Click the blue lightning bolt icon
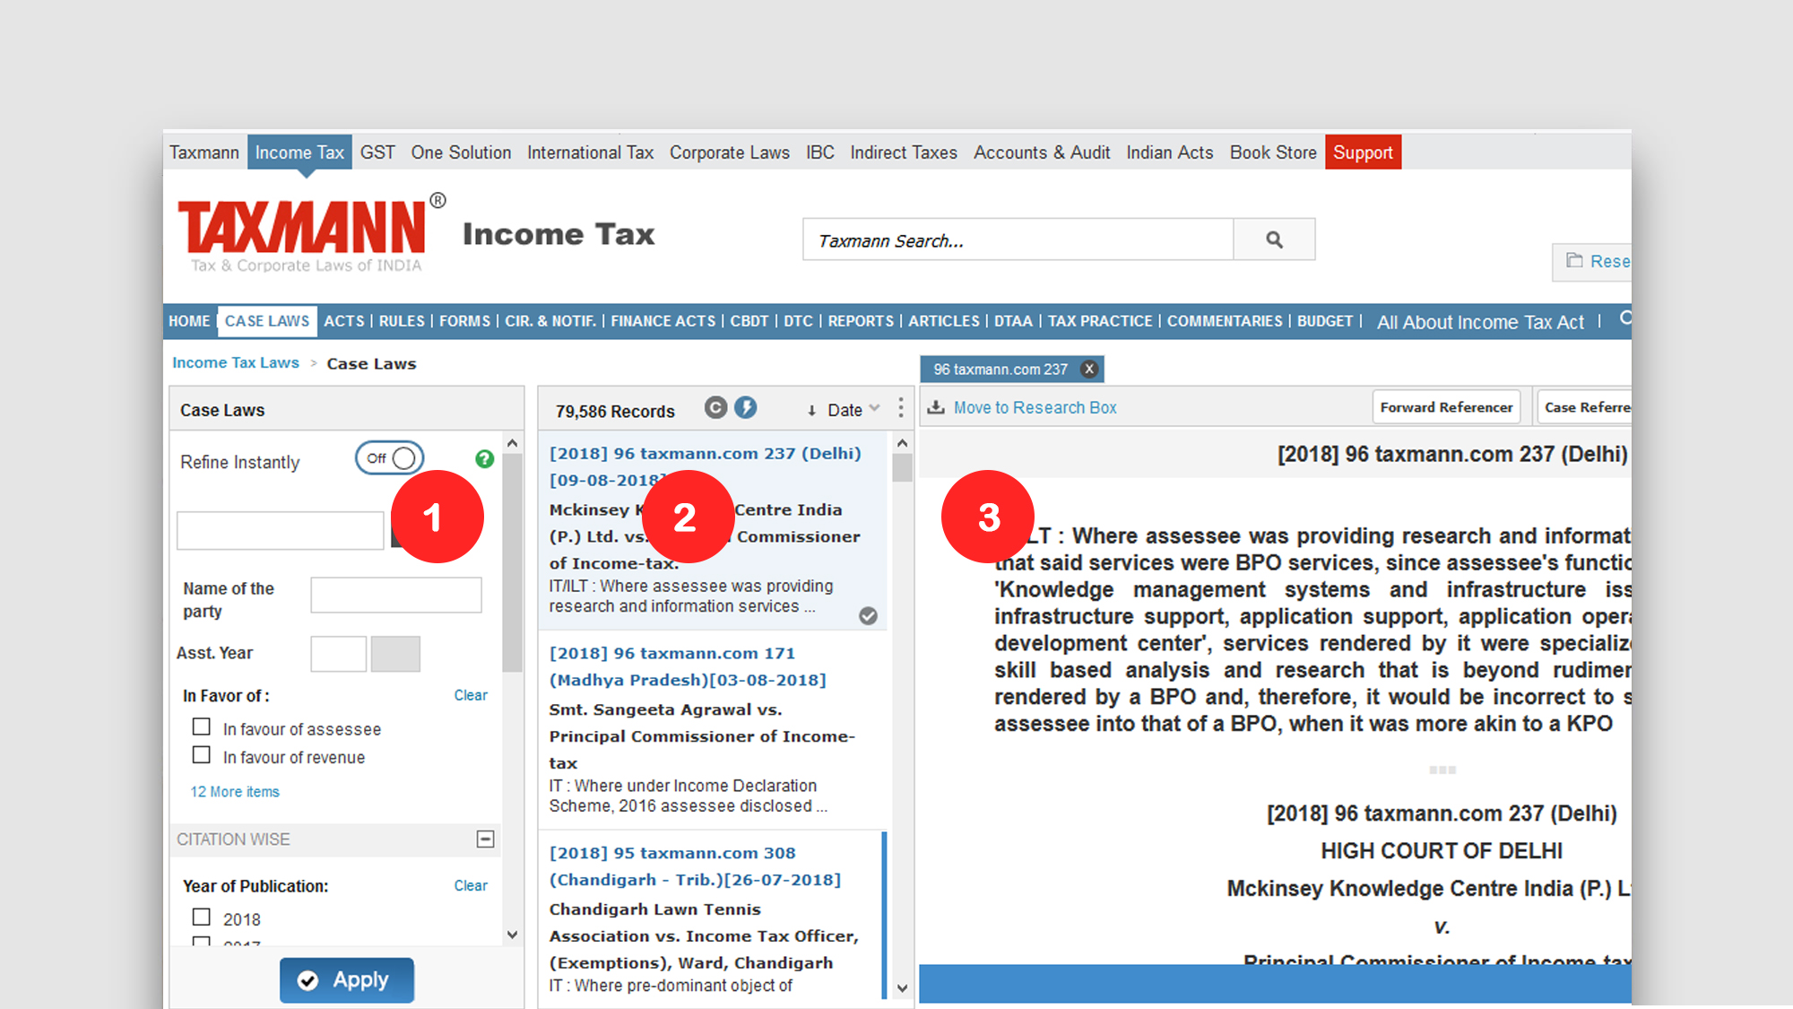This screenshot has height=1009, width=1793. click(746, 408)
